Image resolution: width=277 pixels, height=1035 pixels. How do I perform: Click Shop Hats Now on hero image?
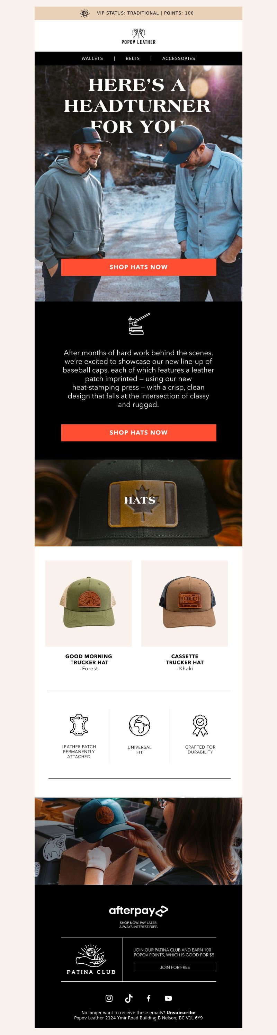point(139,267)
